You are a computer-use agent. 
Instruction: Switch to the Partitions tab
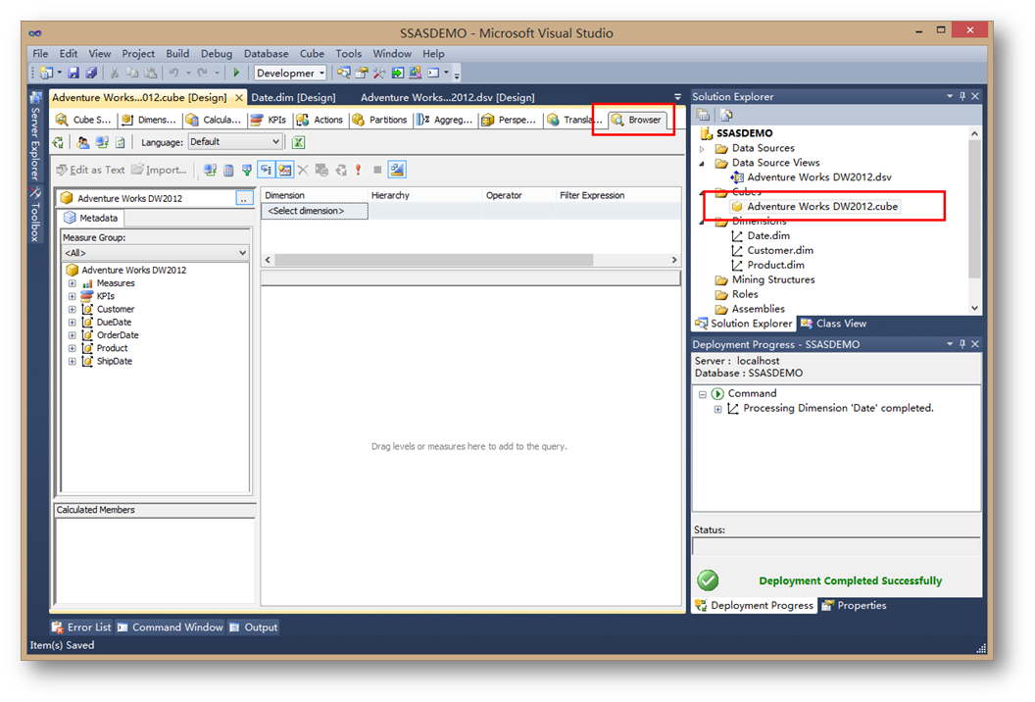point(380,120)
